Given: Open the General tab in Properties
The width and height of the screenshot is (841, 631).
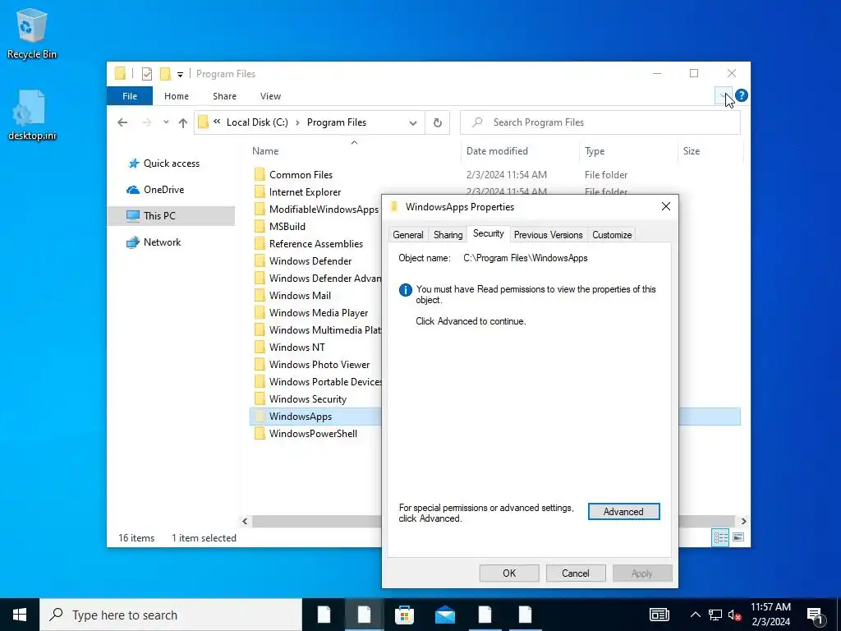Looking at the screenshot, I should [x=408, y=234].
